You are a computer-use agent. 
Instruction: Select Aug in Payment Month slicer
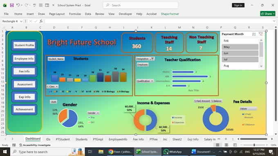240,66
